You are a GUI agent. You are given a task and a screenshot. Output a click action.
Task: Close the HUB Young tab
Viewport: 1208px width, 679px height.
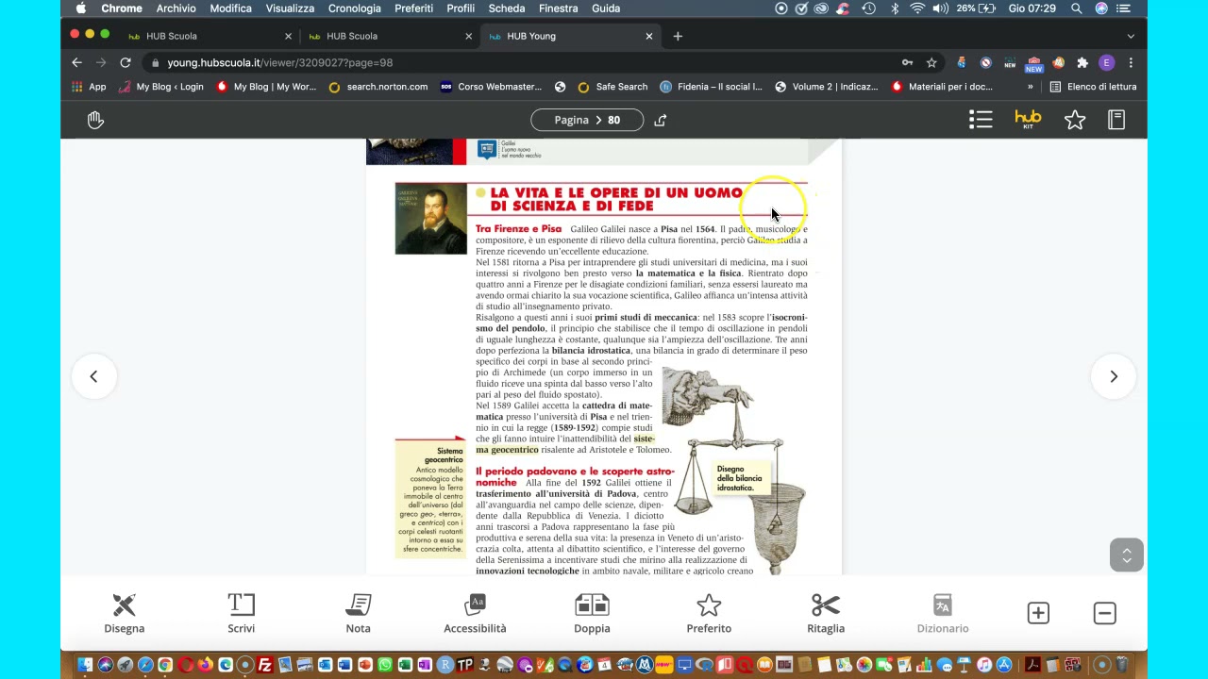coord(649,36)
